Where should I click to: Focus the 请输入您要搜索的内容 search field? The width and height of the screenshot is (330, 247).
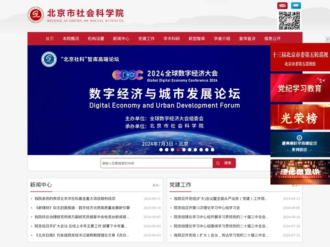157,163
